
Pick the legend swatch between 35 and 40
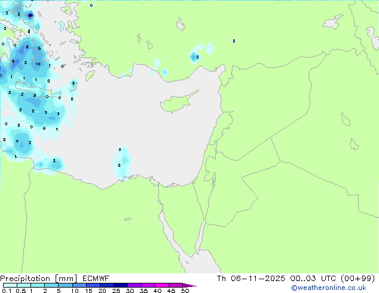[148, 285]
